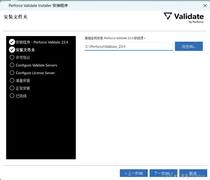Select the Configure Validate Servers step circle
The height and width of the screenshot is (180, 210).
(12, 65)
